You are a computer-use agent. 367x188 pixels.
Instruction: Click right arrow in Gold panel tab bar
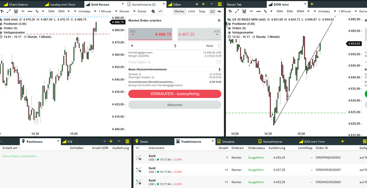click(x=197, y=4)
